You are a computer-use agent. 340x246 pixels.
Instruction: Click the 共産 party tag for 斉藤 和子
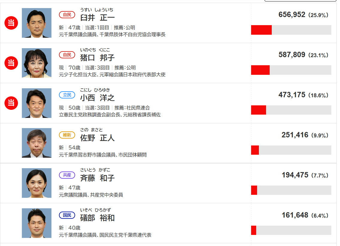67,175
